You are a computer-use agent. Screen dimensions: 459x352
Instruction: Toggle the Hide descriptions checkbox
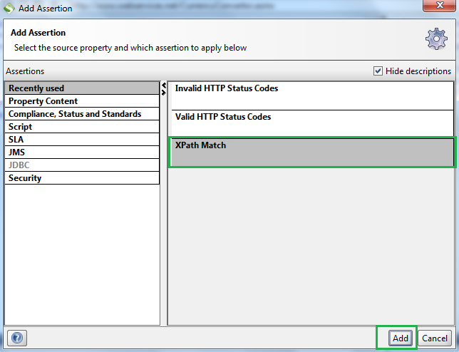(378, 71)
